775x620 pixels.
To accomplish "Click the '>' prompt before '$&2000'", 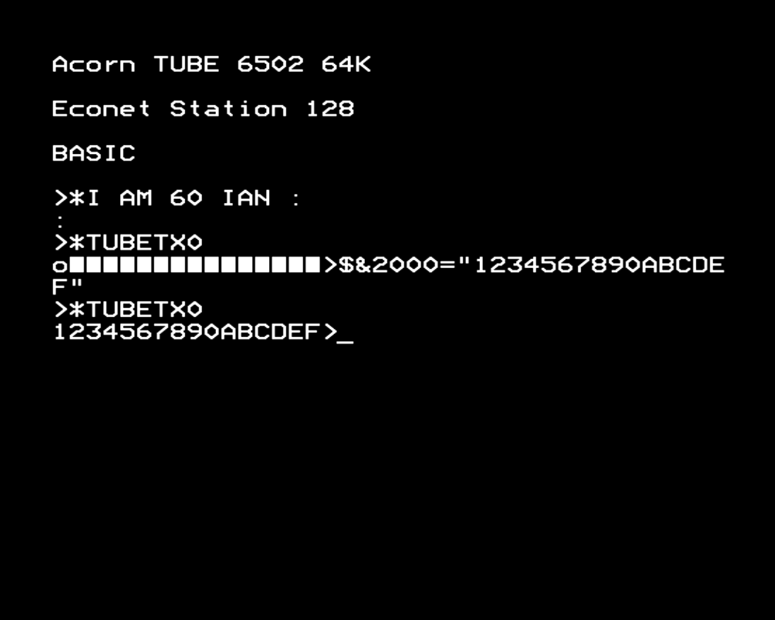I will click(330, 265).
